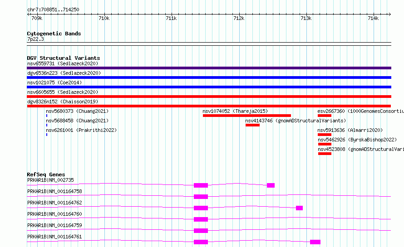
Task: Click the nsv6559731 (Sedlazeck2020) label
Action: click(x=63, y=63)
